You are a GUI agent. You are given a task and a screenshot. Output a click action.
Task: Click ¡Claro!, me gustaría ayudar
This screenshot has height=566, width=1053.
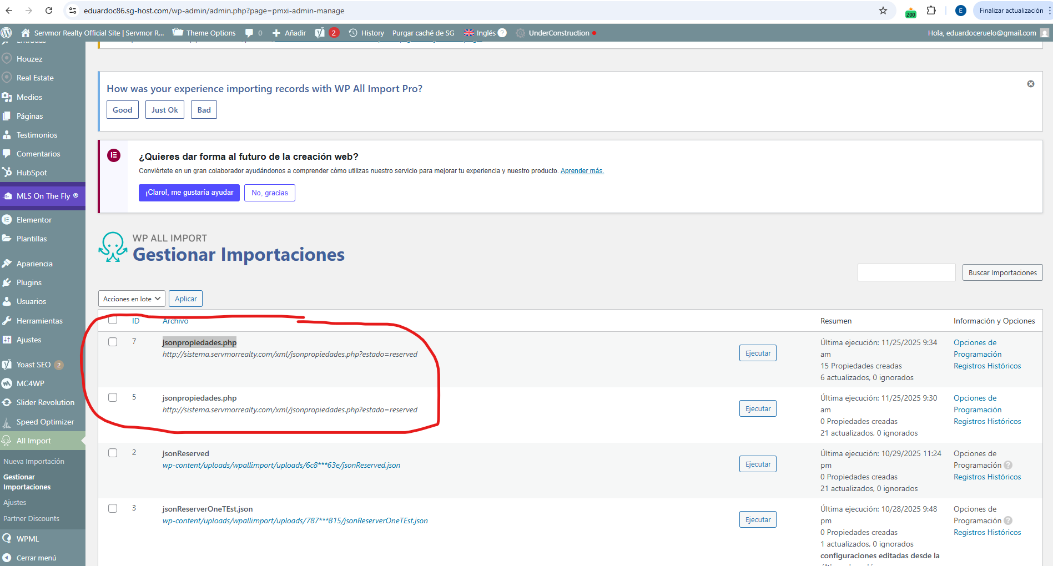coord(189,193)
